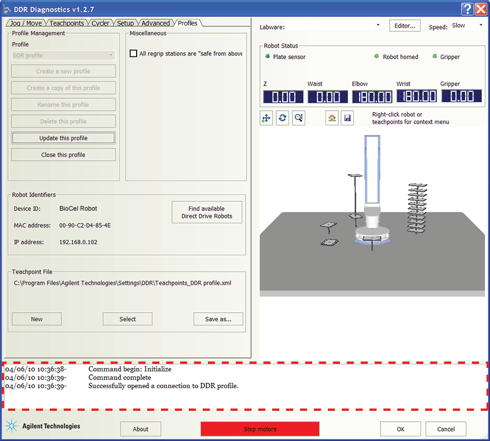Viewport: 490px width, 441px height.
Task: Click the Agilent Technologies logo
Action: tap(43, 426)
